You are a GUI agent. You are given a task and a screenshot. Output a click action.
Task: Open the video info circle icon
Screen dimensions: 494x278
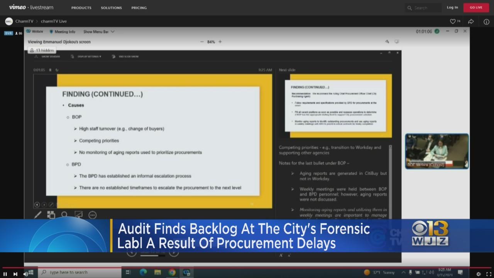click(486, 22)
